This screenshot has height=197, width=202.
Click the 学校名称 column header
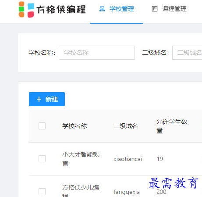pyautogui.click(x=74, y=126)
